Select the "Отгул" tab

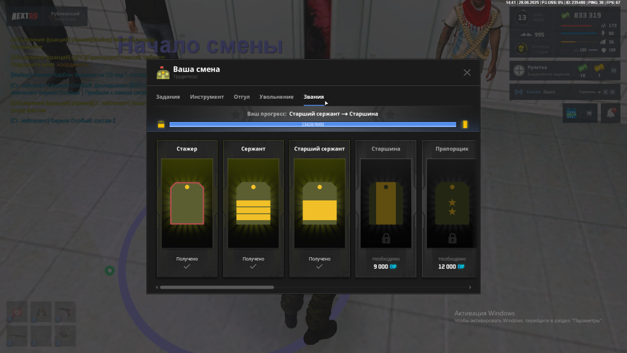(242, 97)
